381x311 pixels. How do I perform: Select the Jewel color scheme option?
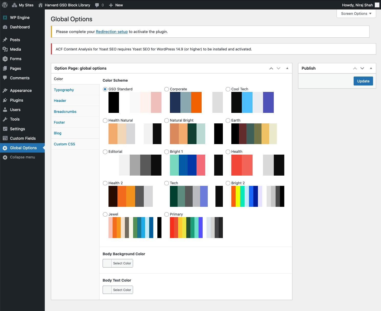point(105,214)
